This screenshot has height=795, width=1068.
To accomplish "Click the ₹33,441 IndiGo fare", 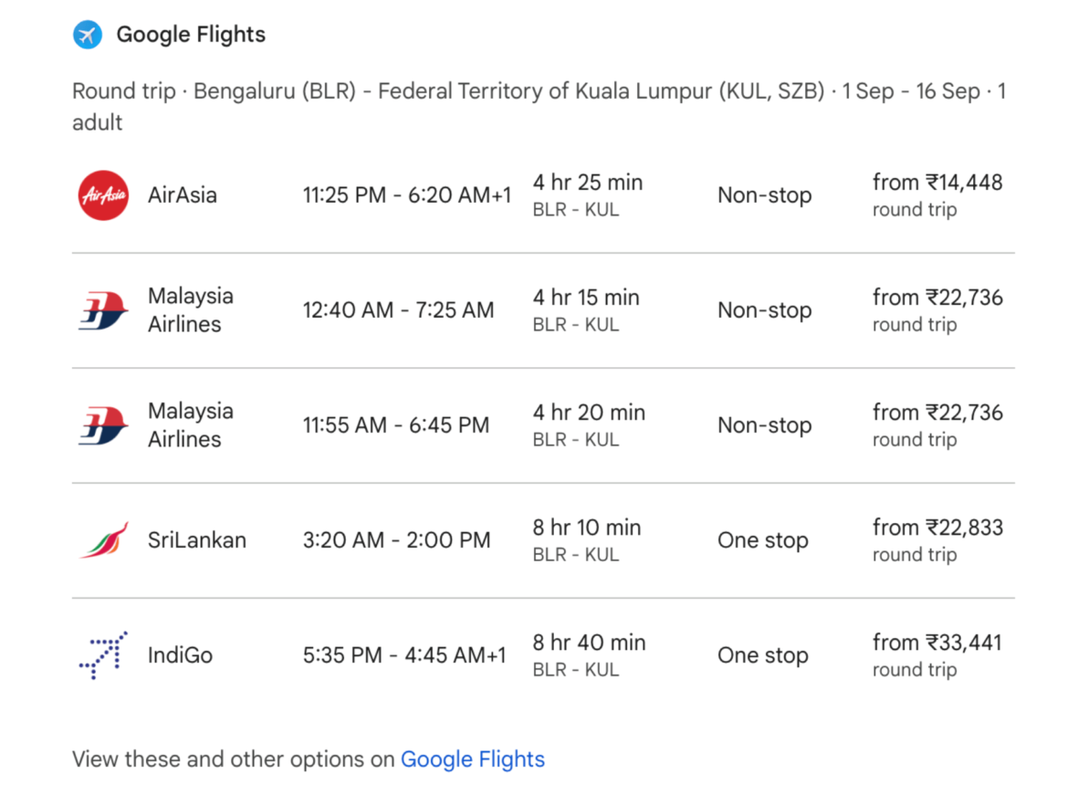I will pos(936,643).
